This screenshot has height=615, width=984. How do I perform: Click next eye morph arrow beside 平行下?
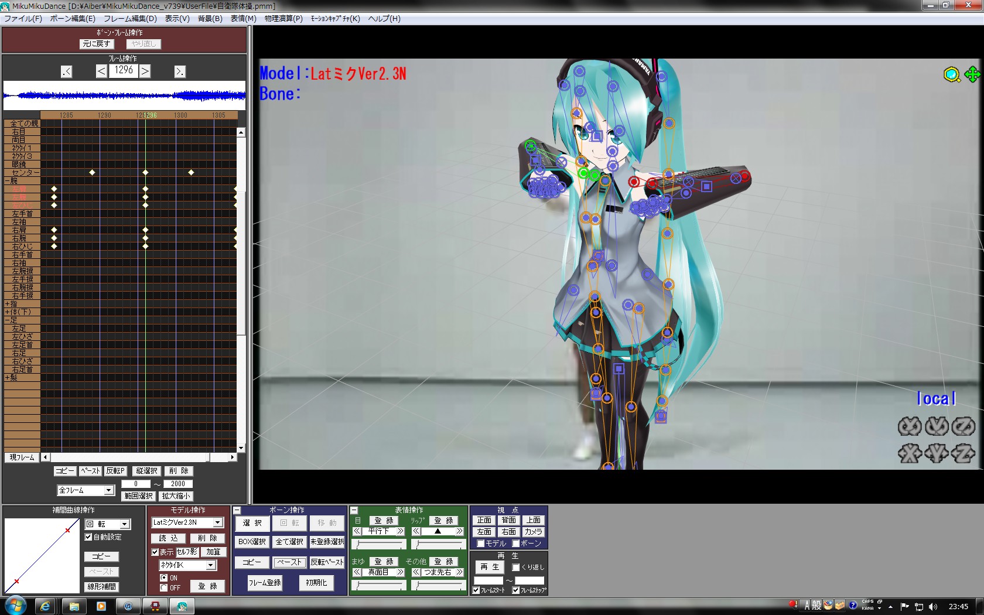(x=401, y=531)
